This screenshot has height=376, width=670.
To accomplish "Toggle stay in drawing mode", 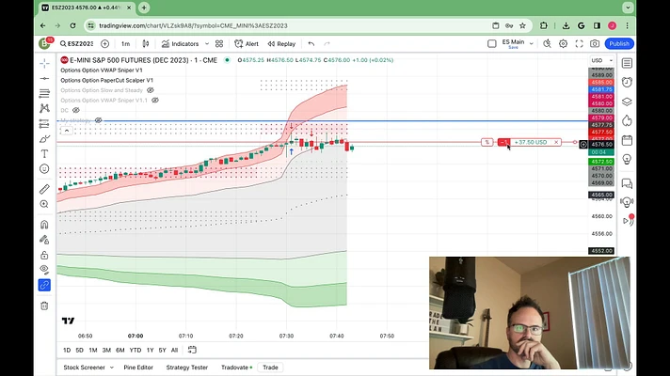I will click(44, 240).
